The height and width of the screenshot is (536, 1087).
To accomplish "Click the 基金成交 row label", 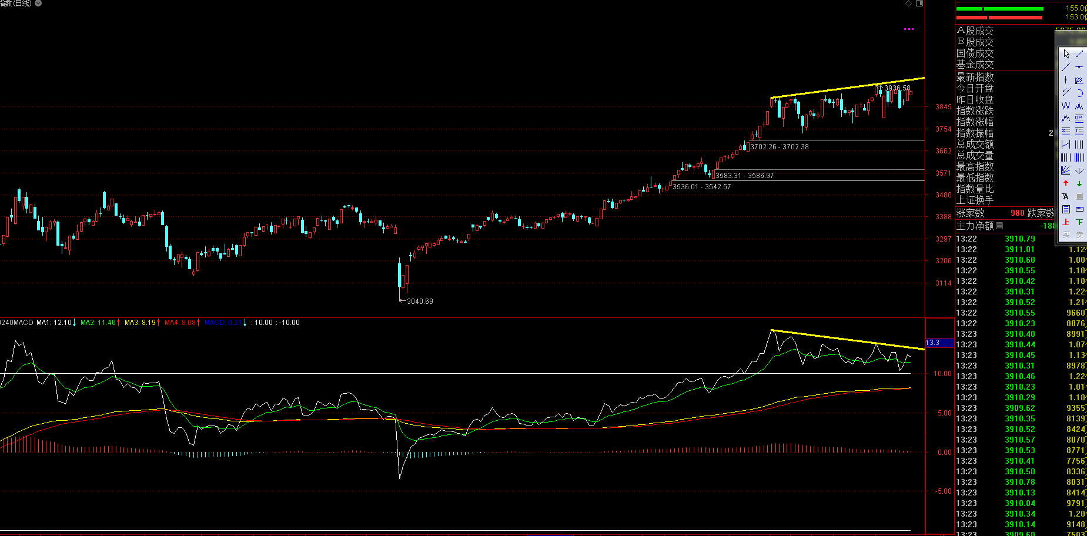I will (x=975, y=64).
